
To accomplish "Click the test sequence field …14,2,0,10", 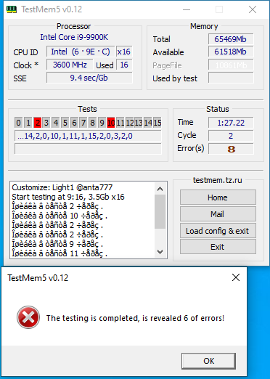I will (x=88, y=136).
